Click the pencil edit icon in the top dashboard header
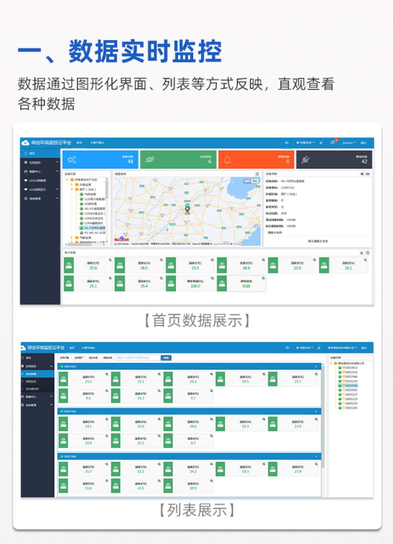Image resolution: width=393 pixels, height=544 pixels. click(x=321, y=143)
